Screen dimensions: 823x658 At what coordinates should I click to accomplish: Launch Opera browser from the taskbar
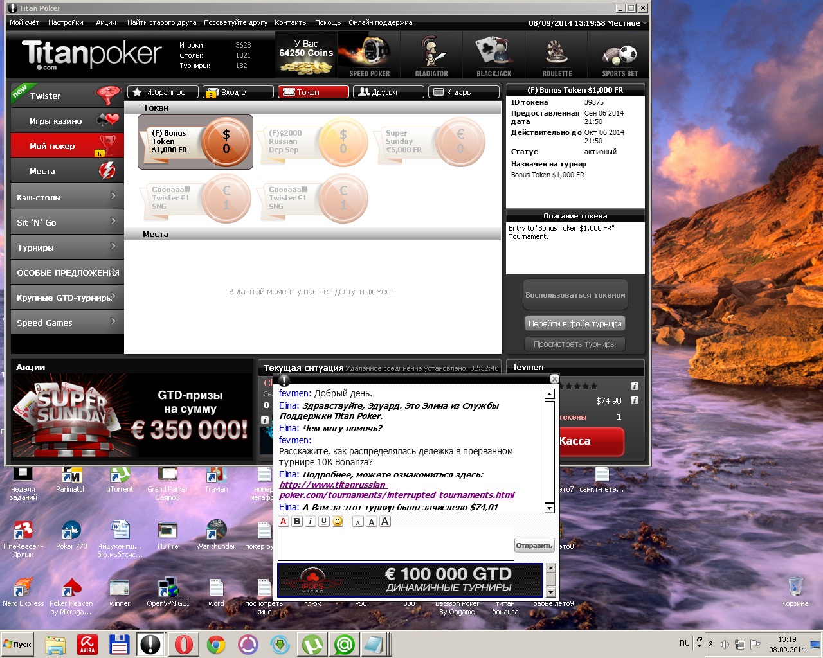coord(183,644)
